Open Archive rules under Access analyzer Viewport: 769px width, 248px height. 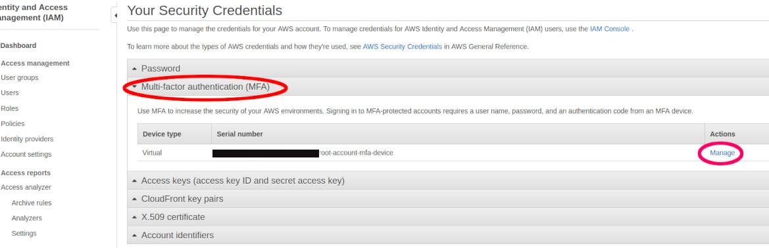[32, 203]
